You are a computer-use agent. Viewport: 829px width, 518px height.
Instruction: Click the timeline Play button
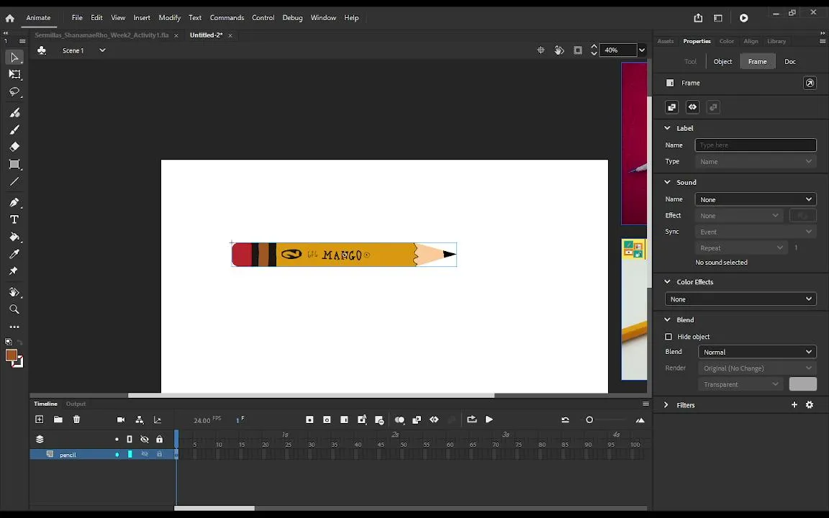(489, 419)
